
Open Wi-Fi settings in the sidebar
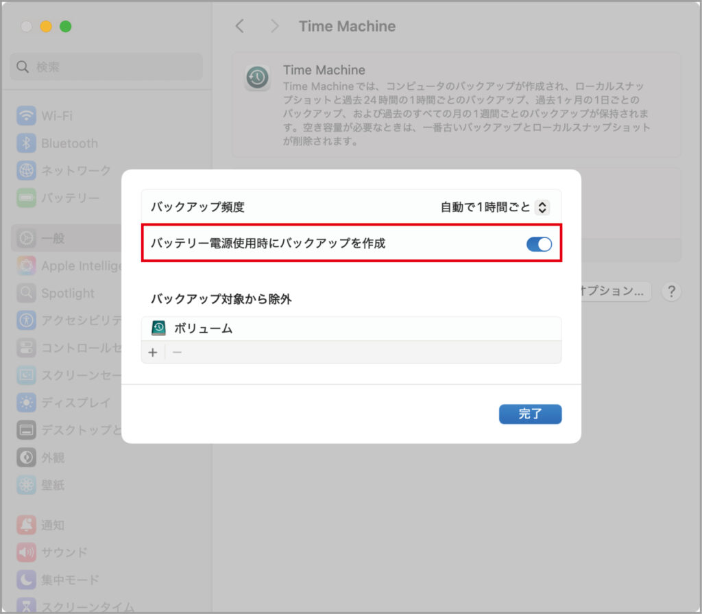tap(45, 116)
